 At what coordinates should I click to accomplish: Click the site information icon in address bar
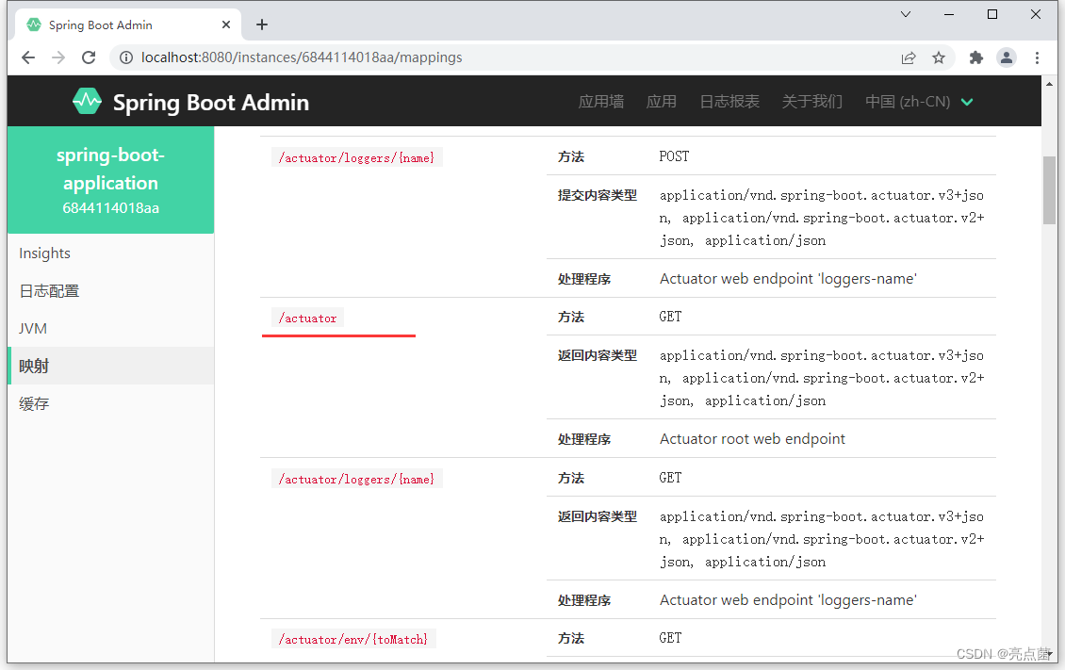pyautogui.click(x=126, y=57)
